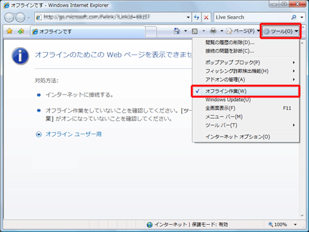Image resolution: width=309 pixels, height=232 pixels.
Task: Click the インターネット zone globe icon
Action: point(149,224)
